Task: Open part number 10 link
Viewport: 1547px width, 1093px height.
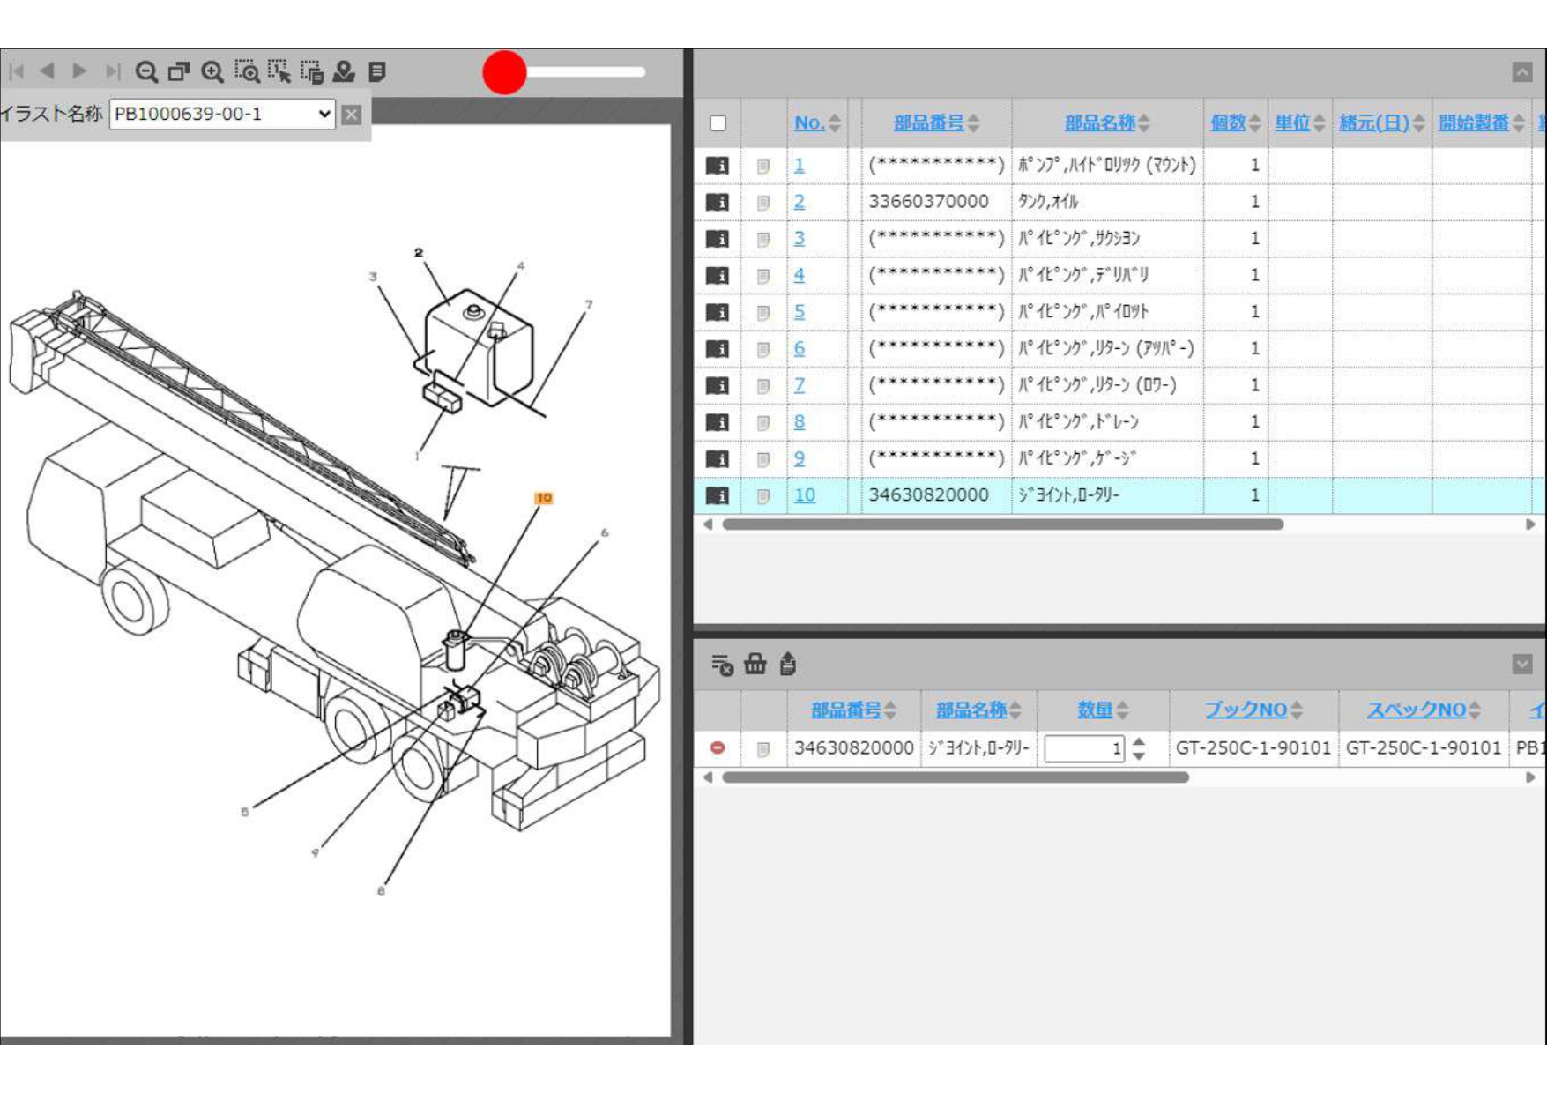Action: coord(804,495)
